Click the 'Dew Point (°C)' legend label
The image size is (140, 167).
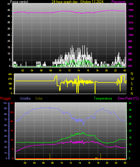click(x=128, y=98)
